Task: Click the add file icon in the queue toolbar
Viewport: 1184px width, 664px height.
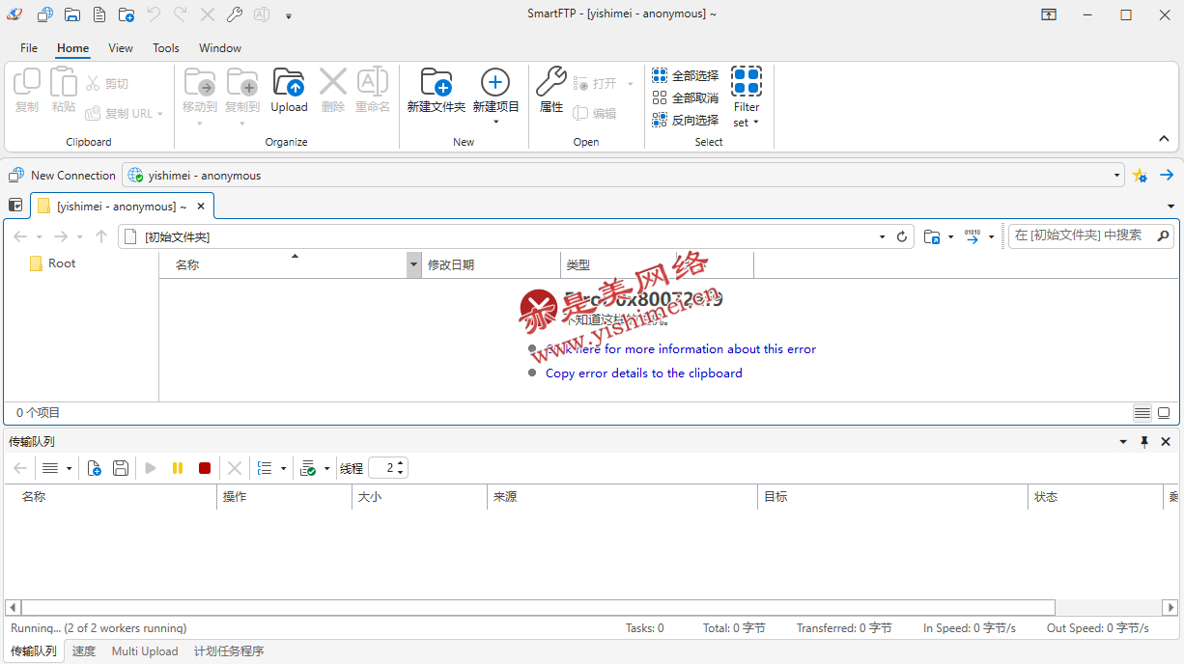Action: click(x=94, y=468)
